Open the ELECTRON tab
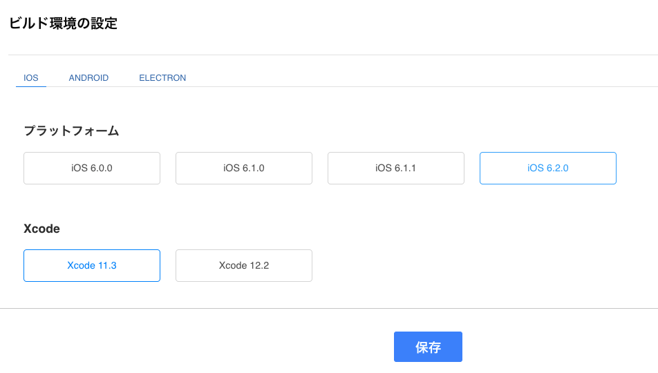 [x=162, y=78]
